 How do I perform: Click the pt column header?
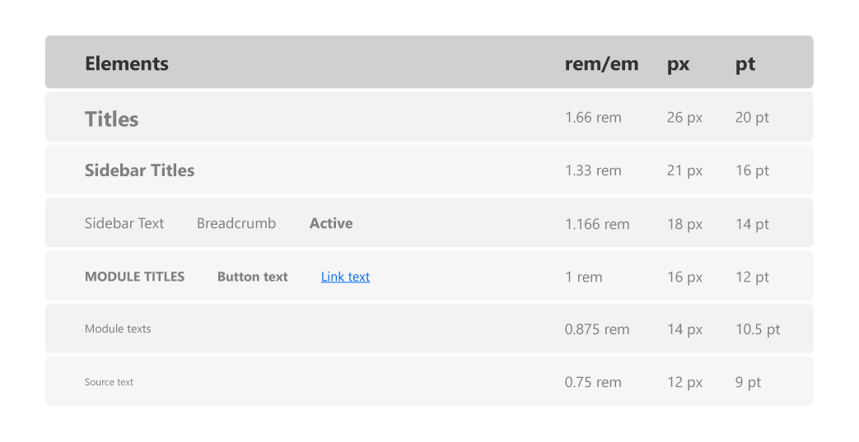[745, 65]
